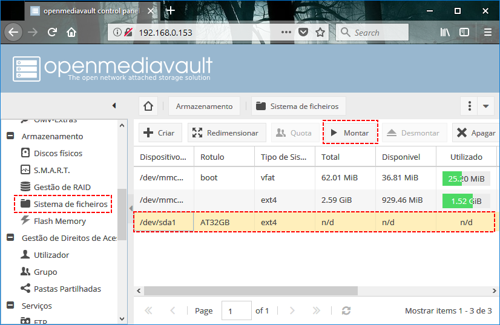Sort by the Dispositivo column header
Screen dimensions: 500x325
163,157
